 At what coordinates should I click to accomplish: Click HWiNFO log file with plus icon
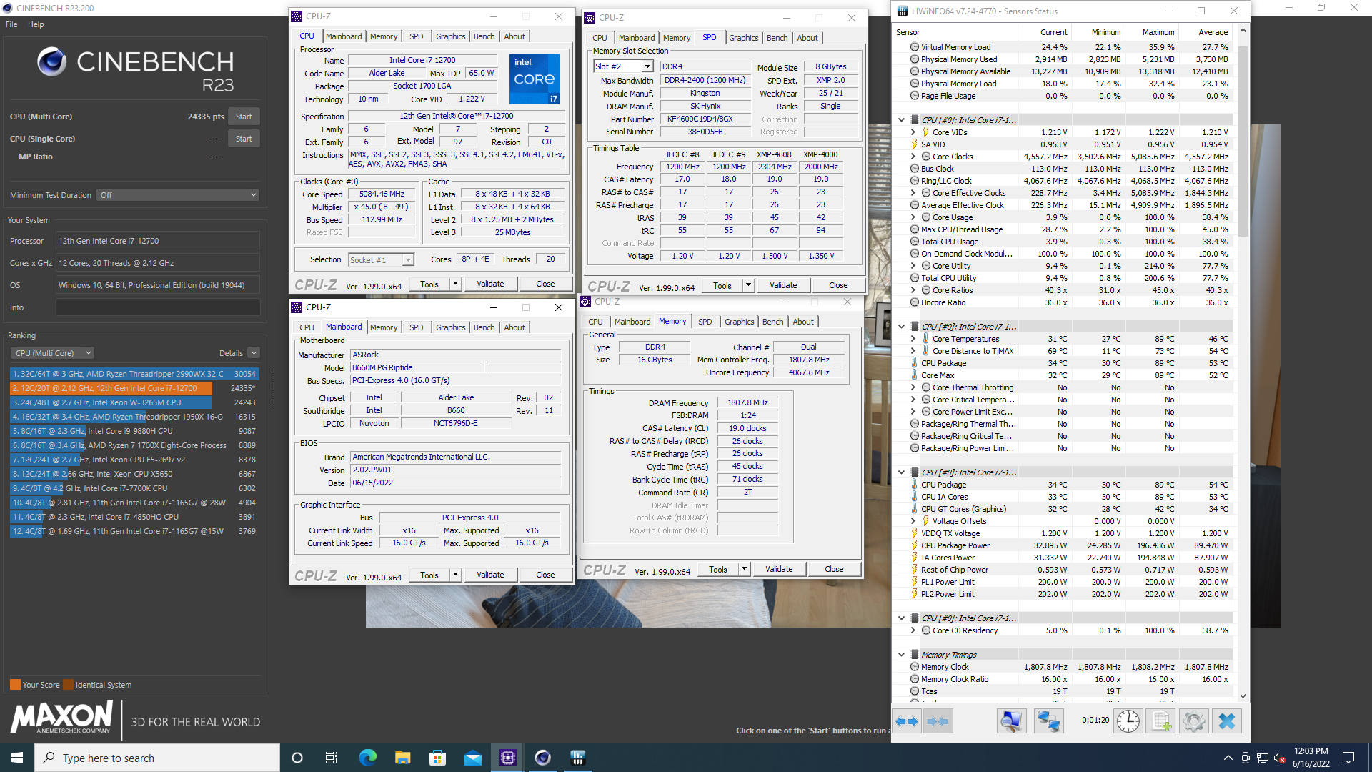[1161, 721]
